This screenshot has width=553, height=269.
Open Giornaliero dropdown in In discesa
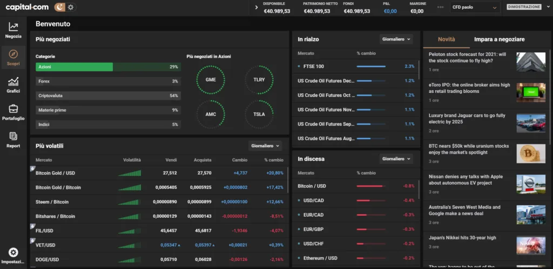coord(396,159)
